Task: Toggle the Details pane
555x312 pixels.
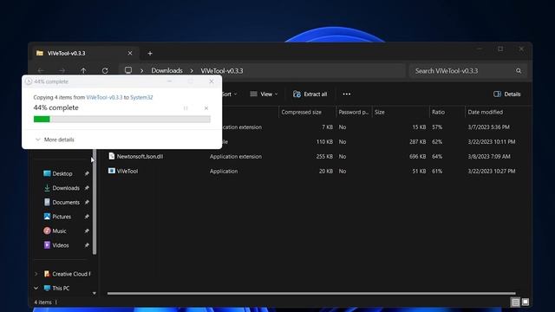Action: point(506,94)
